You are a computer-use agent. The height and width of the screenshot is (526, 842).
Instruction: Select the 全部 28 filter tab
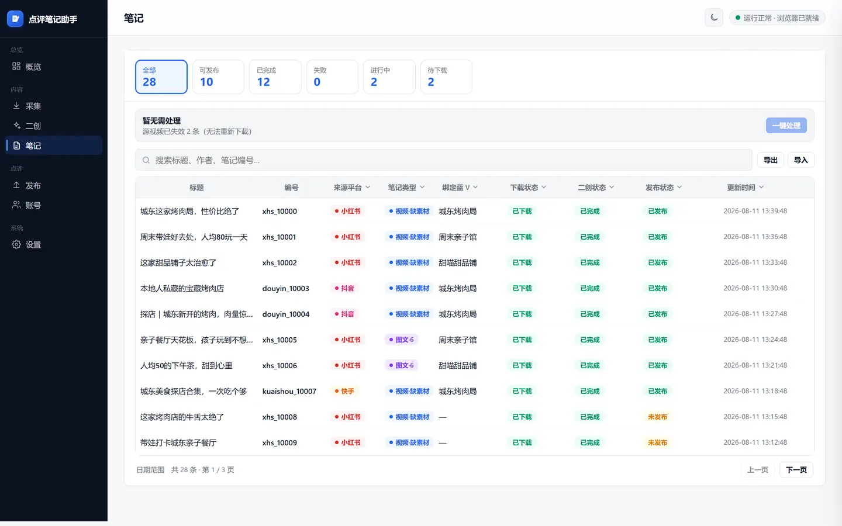pyautogui.click(x=161, y=77)
